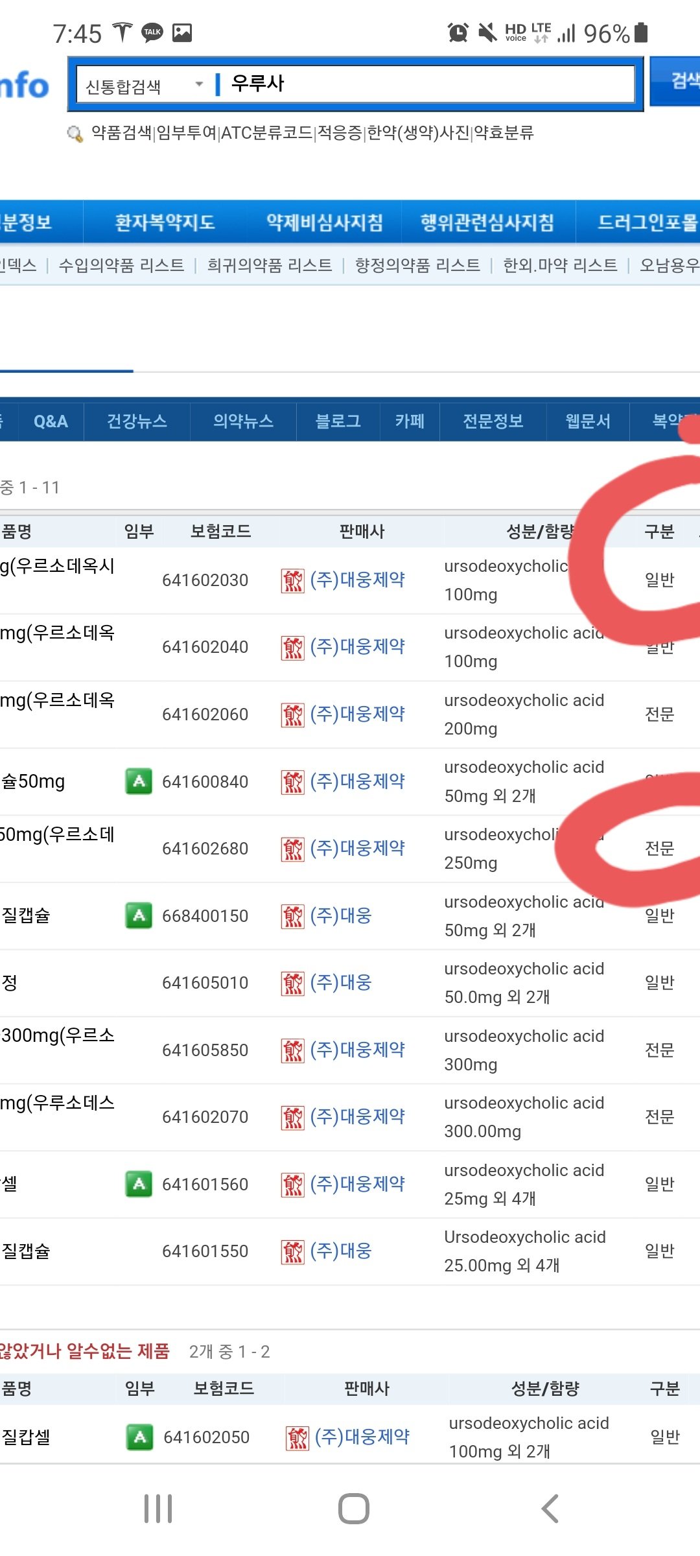
Task: Switch to the 카페 tab
Action: 410,421
